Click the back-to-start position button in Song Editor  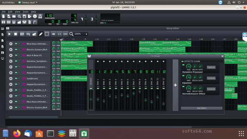click(x=66, y=34)
